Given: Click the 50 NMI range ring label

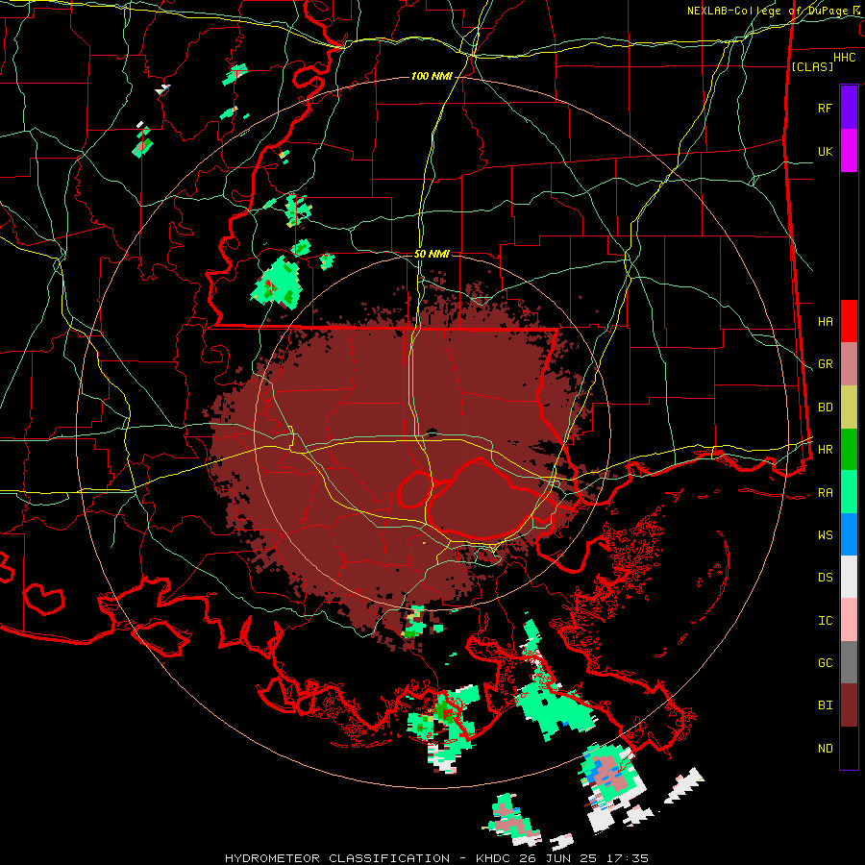Looking at the screenshot, I should pos(432,255).
